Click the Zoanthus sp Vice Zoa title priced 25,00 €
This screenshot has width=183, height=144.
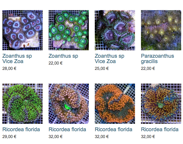click(109, 59)
